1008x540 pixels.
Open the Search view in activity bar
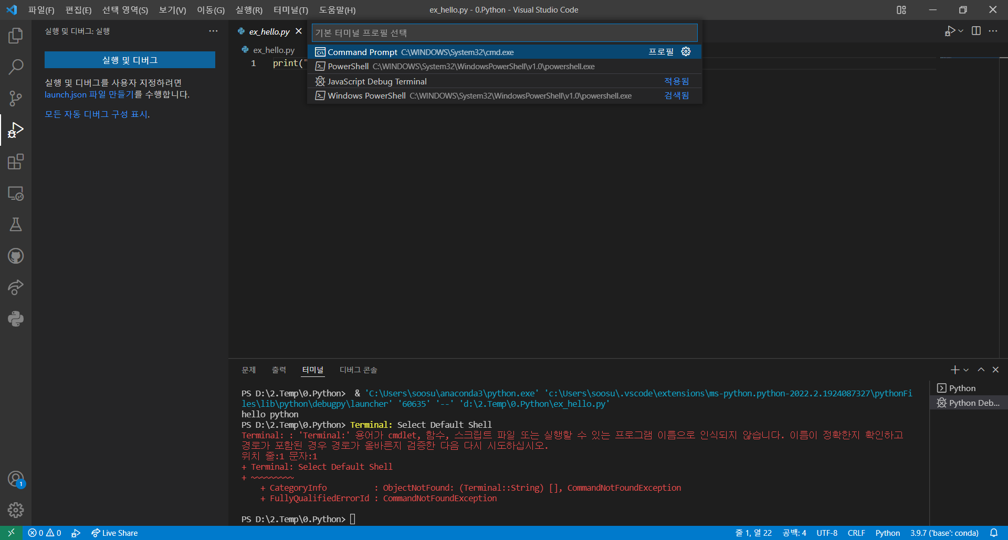16,67
